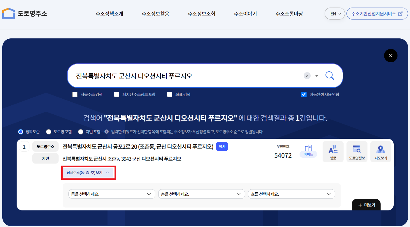This screenshot has width=410, height=227.
Task: Close the search panel with the black X
Action: pyautogui.click(x=391, y=55)
